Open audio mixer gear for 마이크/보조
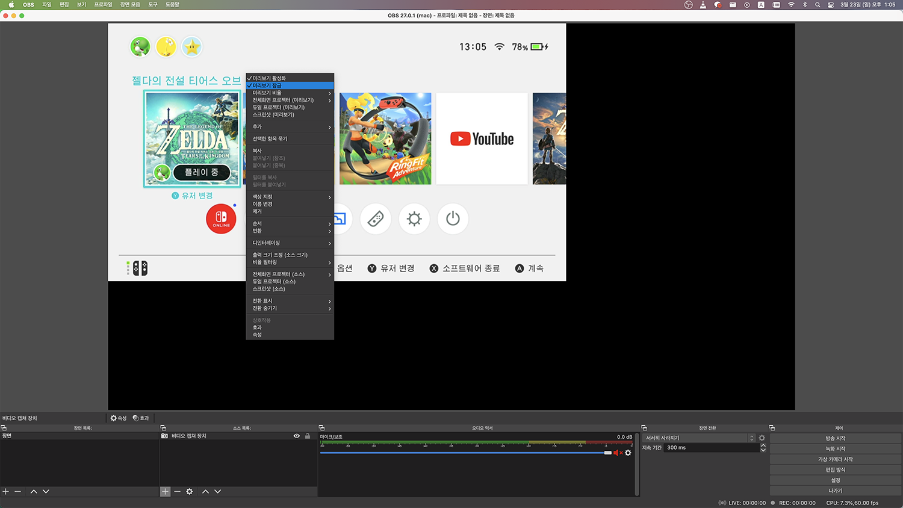 (x=628, y=453)
